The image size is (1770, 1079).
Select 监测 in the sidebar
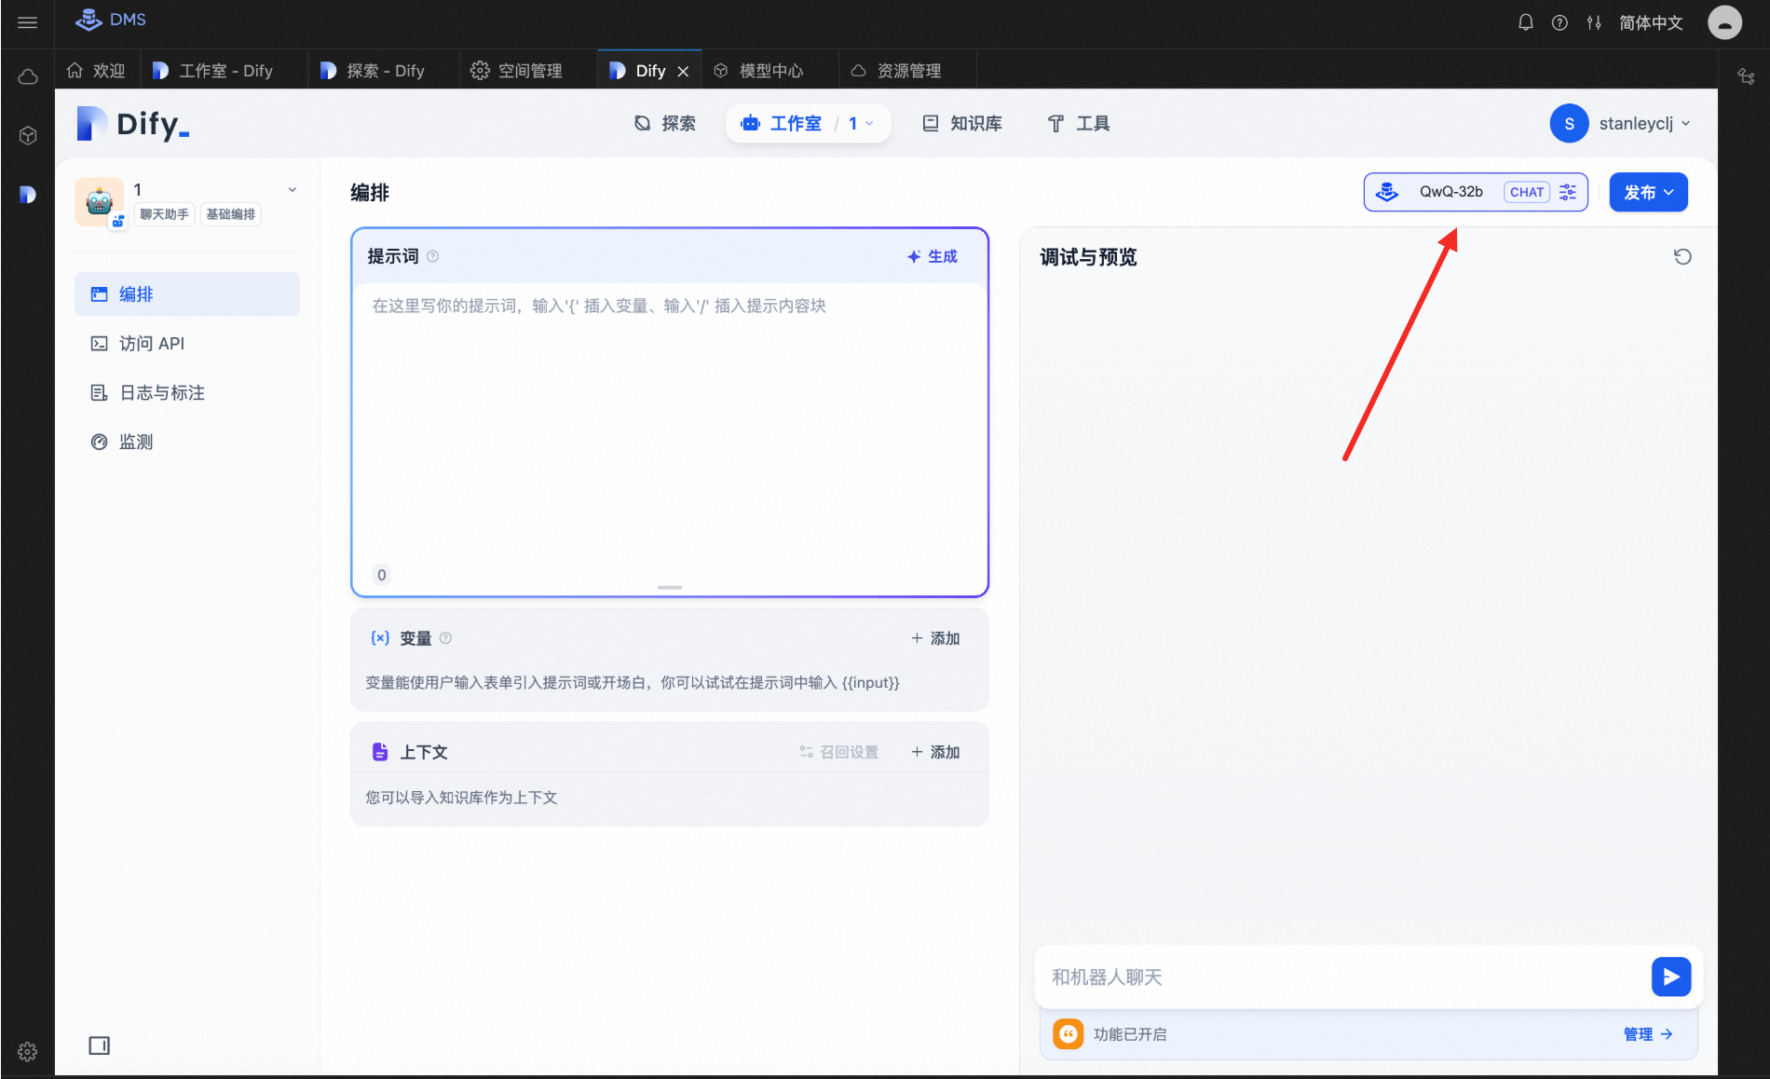pos(187,442)
